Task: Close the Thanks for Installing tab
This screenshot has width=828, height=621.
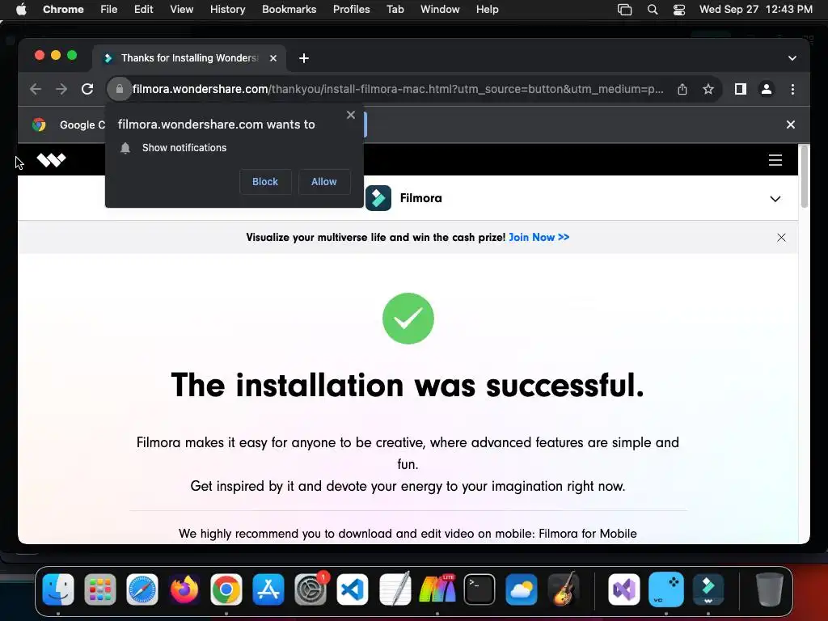Action: tap(273, 58)
